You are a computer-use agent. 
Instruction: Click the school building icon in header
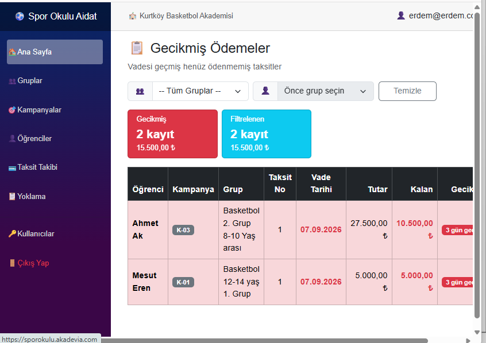pyautogui.click(x=133, y=16)
